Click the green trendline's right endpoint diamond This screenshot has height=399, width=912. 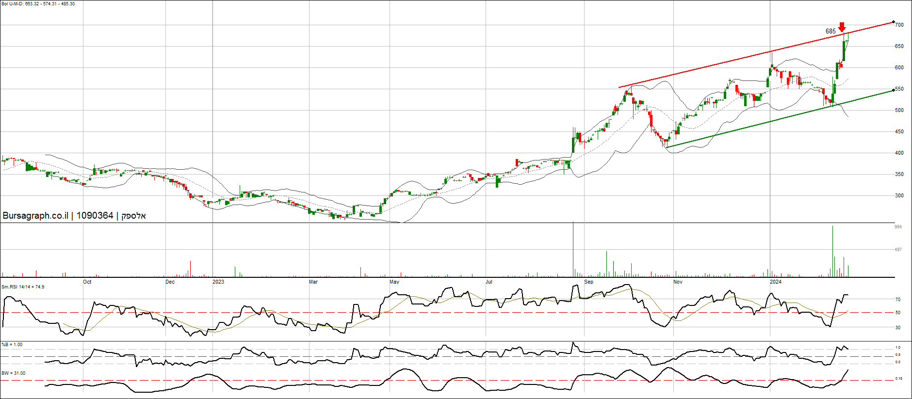894,90
